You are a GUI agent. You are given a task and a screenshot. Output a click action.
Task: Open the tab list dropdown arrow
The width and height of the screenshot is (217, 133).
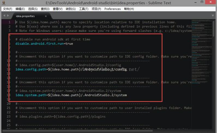pos(213,16)
